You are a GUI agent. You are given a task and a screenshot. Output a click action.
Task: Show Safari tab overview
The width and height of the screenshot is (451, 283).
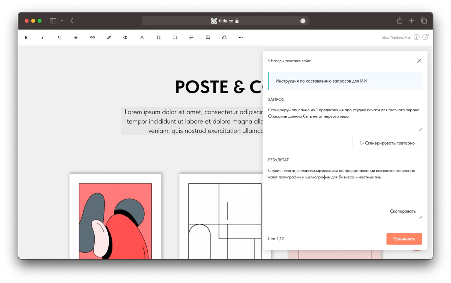(424, 21)
